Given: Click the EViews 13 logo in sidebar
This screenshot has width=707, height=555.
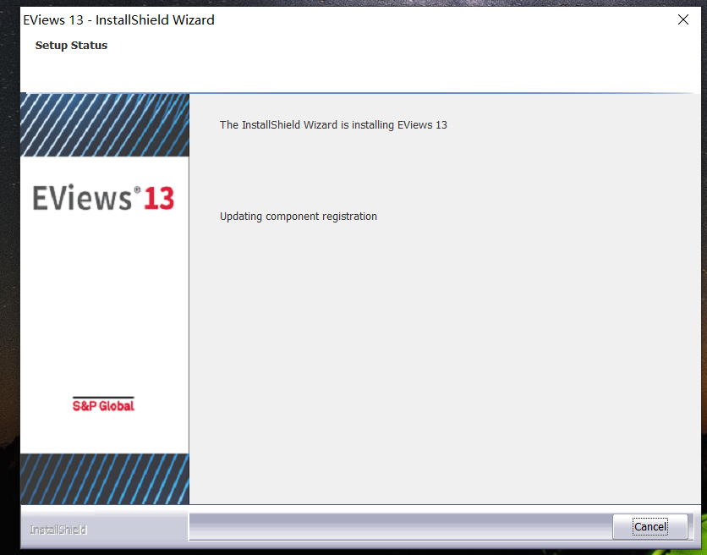Looking at the screenshot, I should pyautogui.click(x=101, y=198).
